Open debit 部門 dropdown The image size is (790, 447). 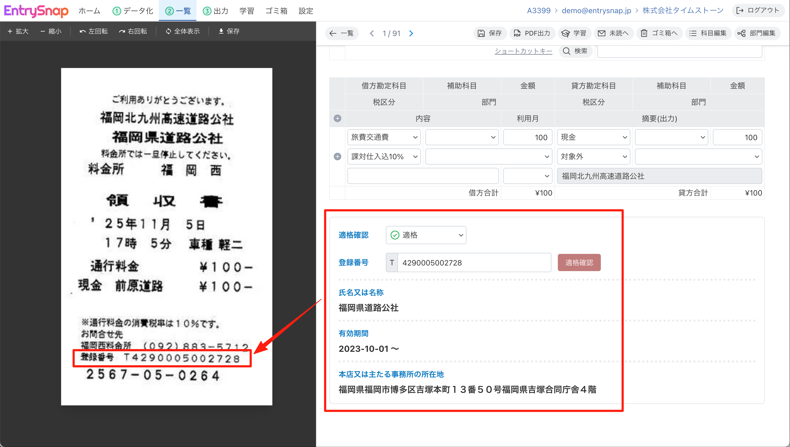point(489,157)
